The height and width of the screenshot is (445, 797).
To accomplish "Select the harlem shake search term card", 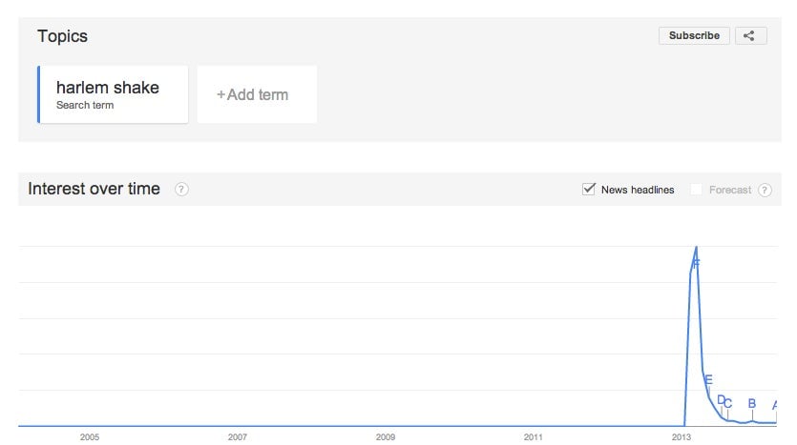I will tap(113, 94).
